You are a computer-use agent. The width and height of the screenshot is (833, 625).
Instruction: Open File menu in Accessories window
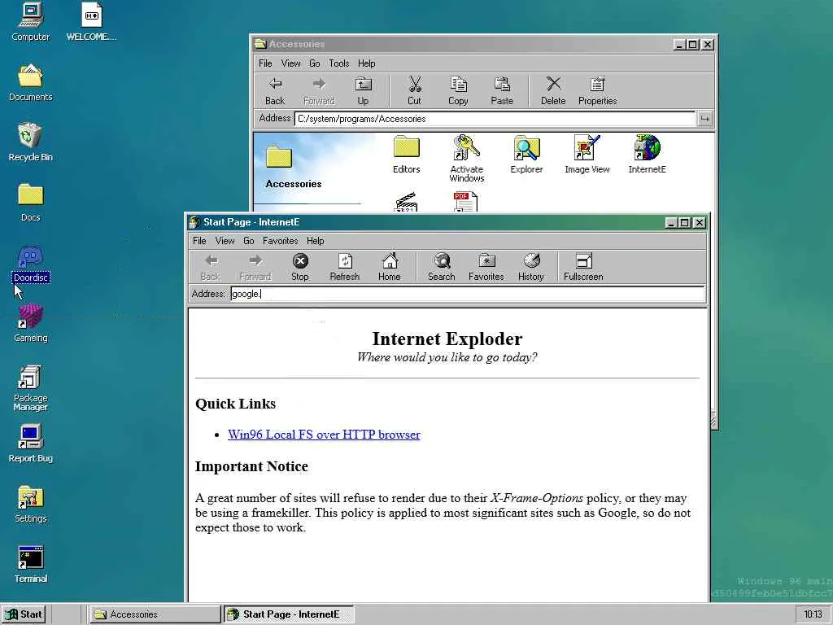pos(265,63)
